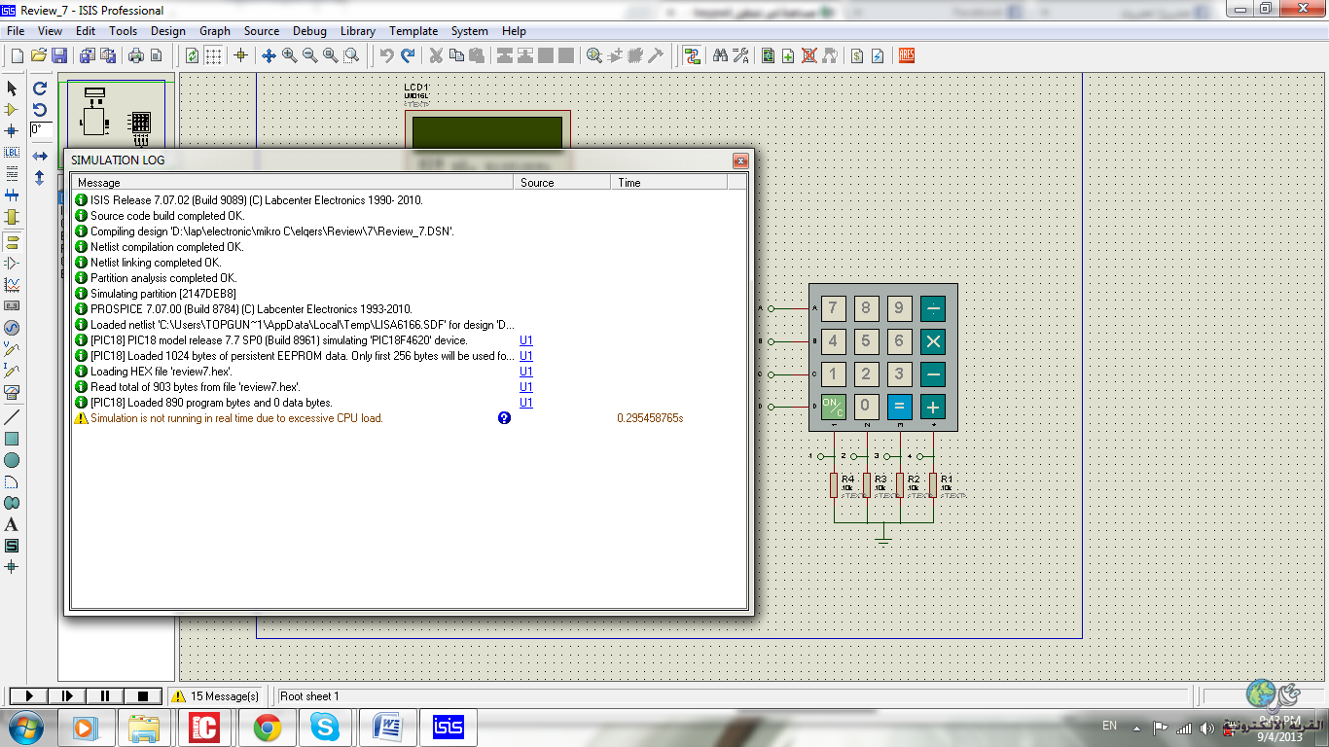The width and height of the screenshot is (1329, 747).
Task: Sort log by Time column header
Action: 668,183
